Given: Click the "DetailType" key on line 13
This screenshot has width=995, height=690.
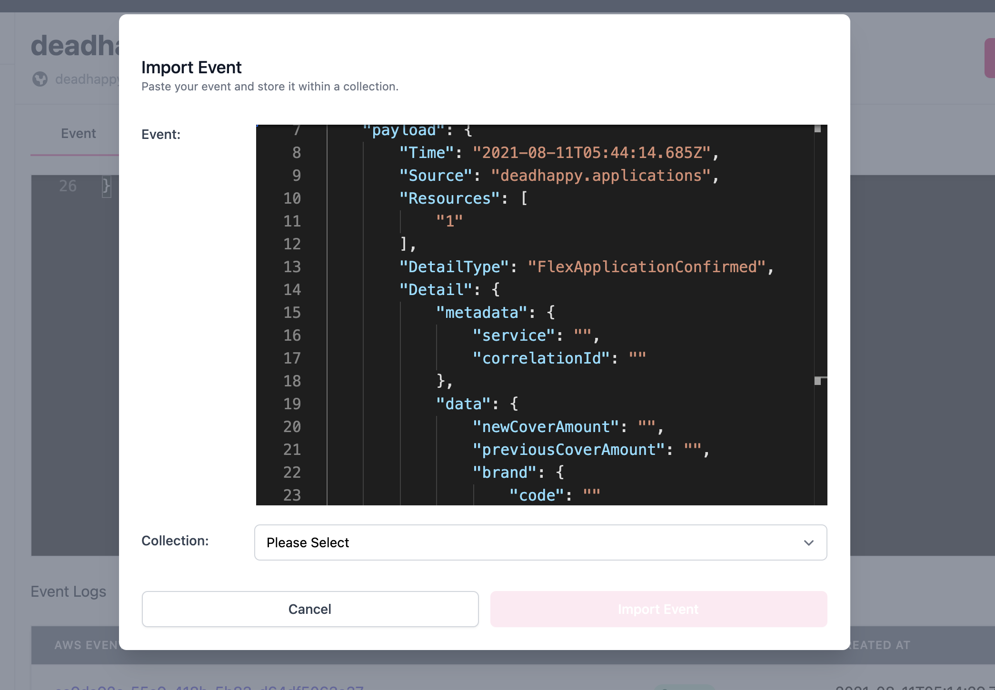Looking at the screenshot, I should coord(454,267).
